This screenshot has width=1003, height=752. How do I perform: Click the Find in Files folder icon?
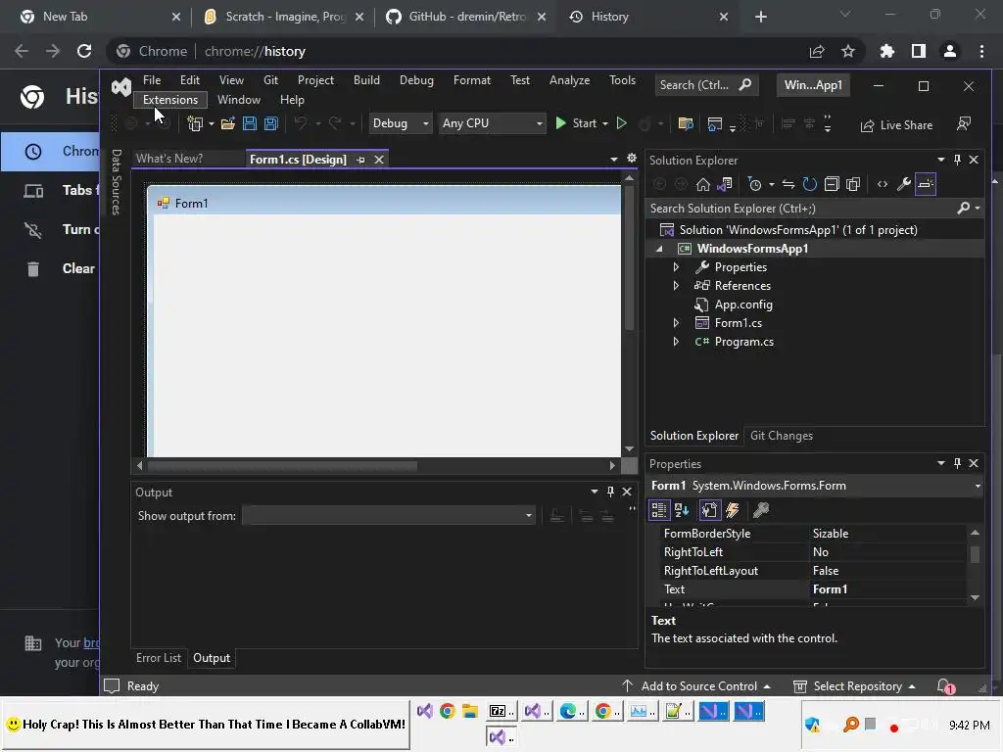tap(686, 123)
